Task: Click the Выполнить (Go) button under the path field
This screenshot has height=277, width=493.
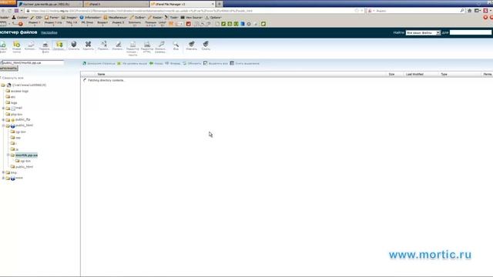Action: click(8, 68)
